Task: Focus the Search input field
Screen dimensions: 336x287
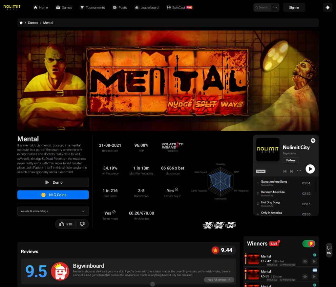Action: (266, 8)
